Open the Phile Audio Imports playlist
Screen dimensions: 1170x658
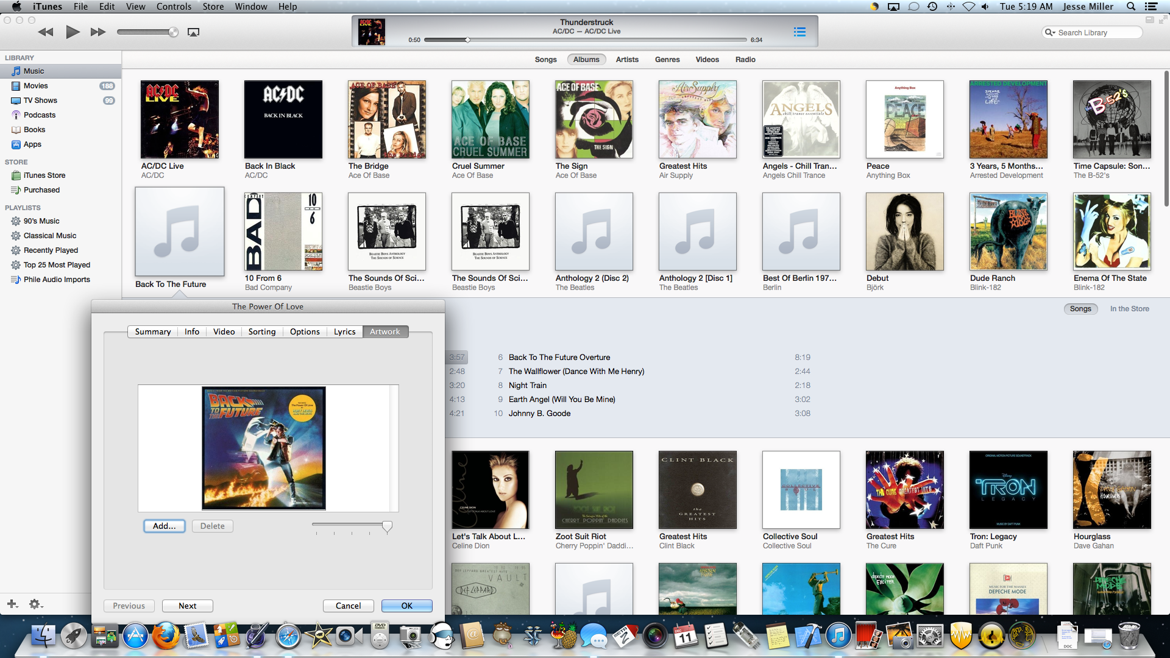pyautogui.click(x=61, y=280)
